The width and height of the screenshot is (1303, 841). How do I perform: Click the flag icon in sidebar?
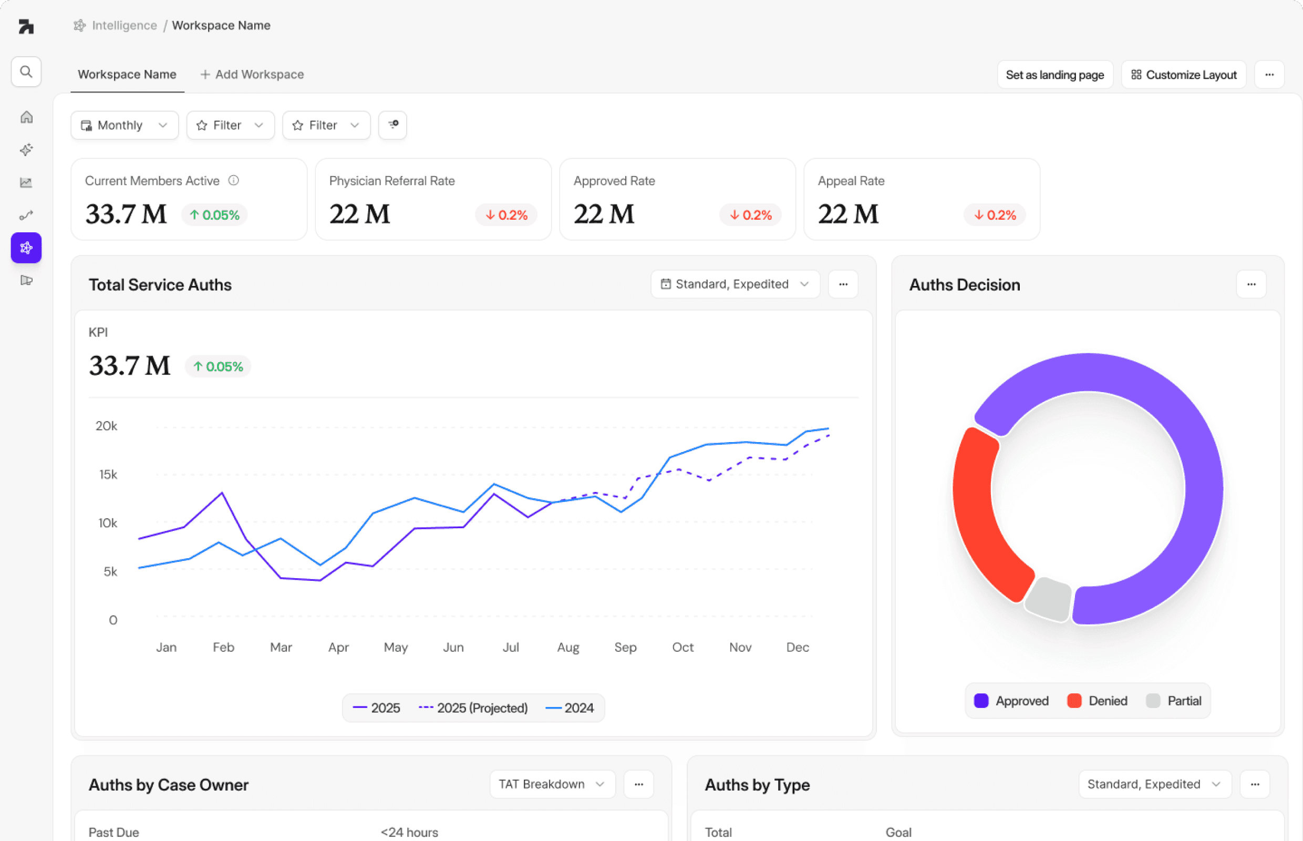pos(26,280)
